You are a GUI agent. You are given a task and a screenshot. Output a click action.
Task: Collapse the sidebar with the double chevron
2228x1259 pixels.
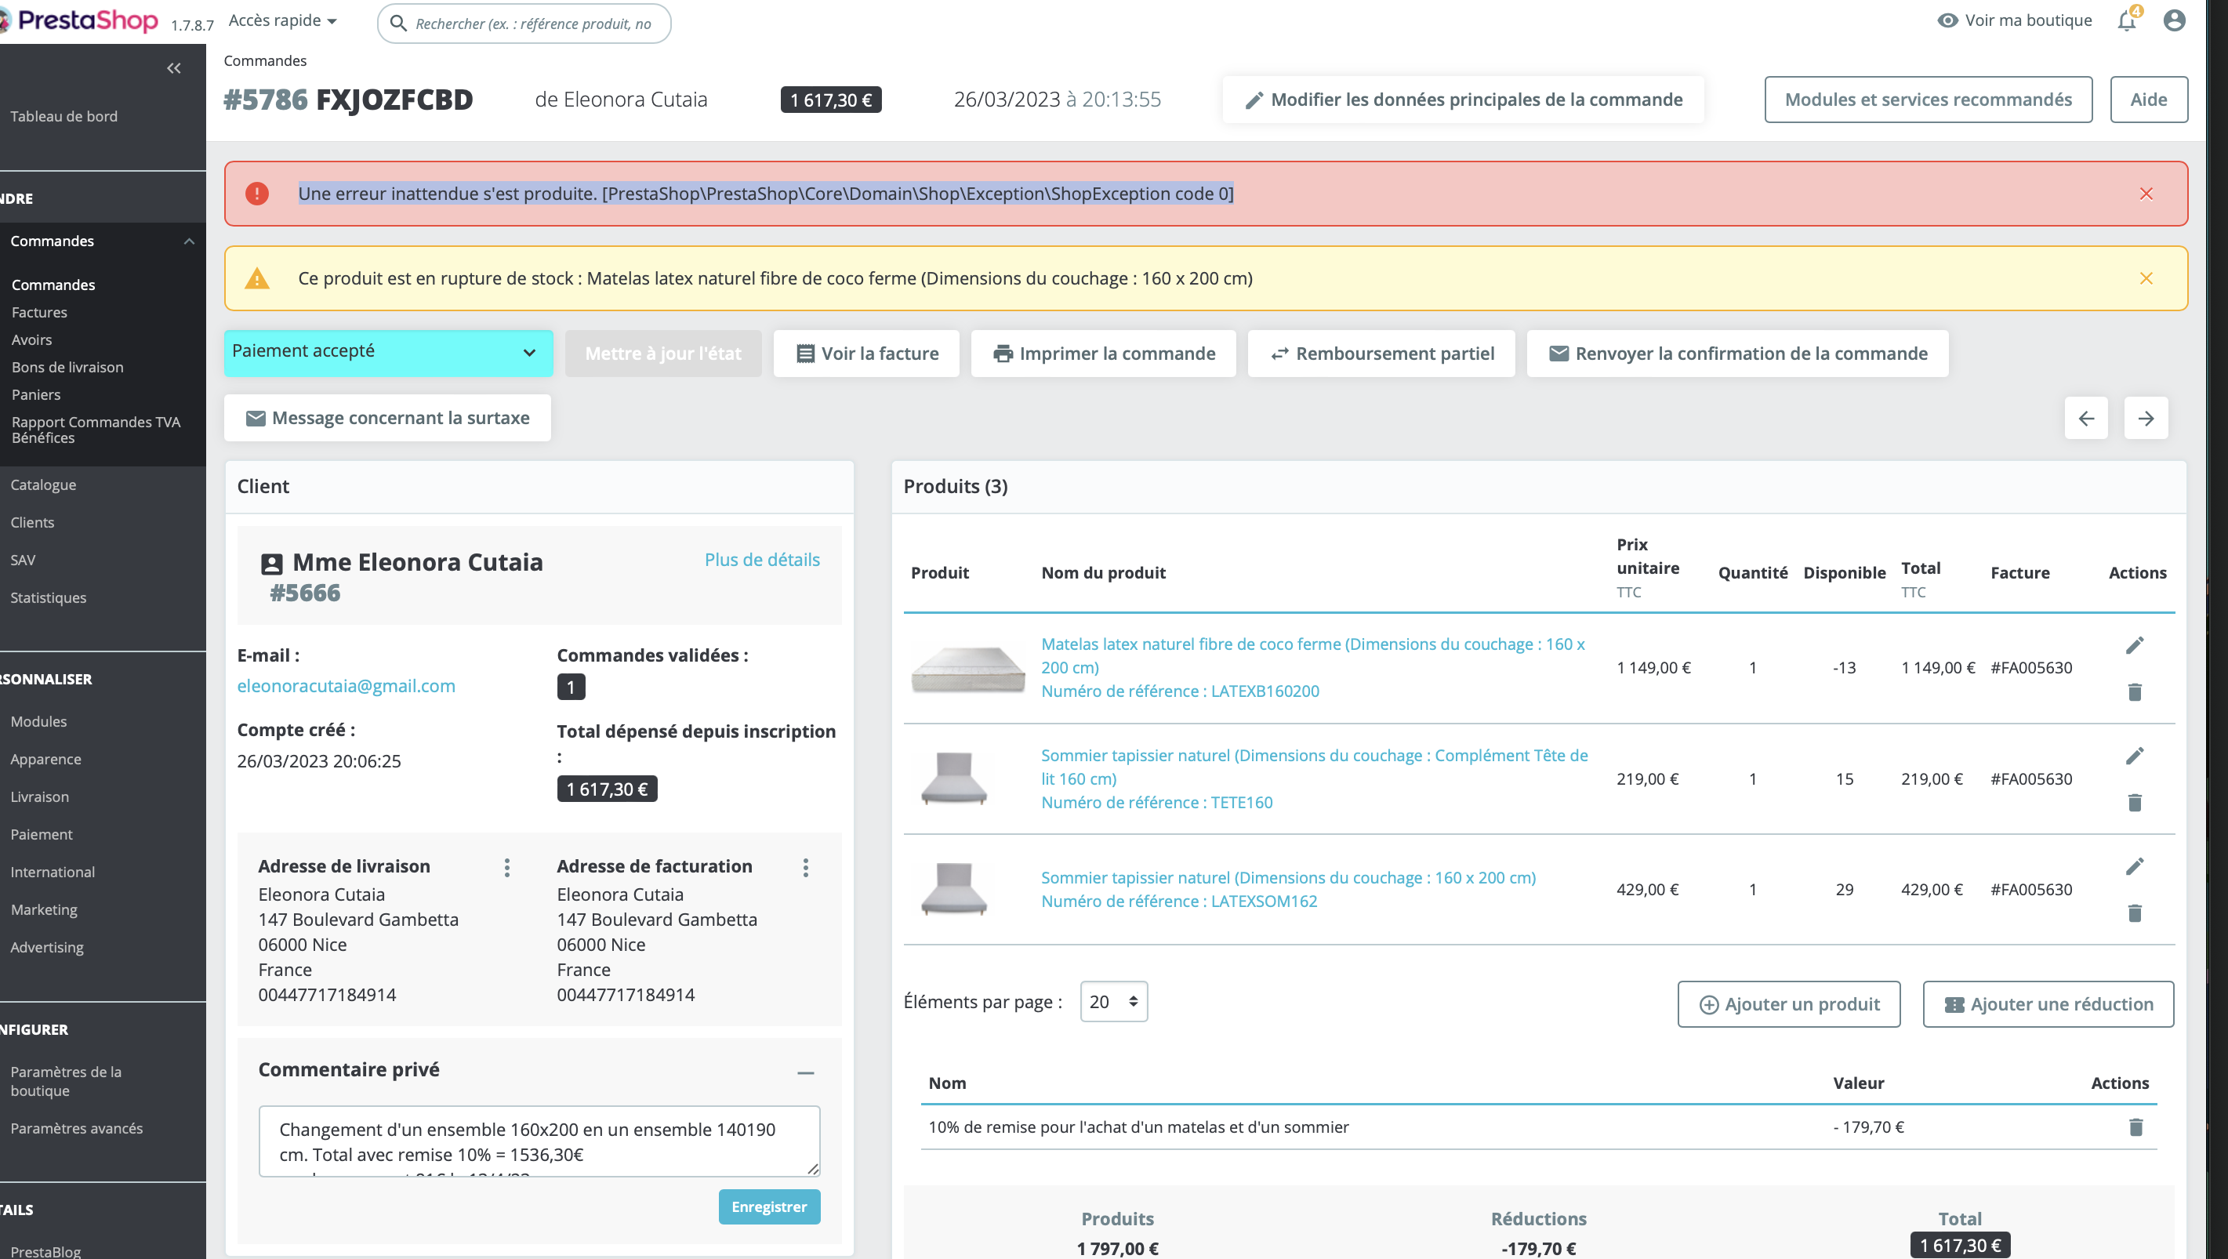(x=174, y=67)
